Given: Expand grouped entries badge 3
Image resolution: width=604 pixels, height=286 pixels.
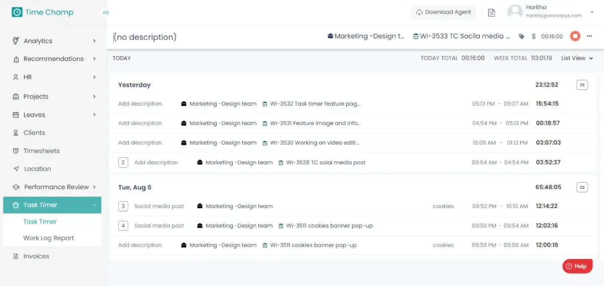Looking at the screenshot, I should 123,206.
